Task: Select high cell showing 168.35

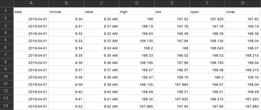Action: click(x=137, y=98)
